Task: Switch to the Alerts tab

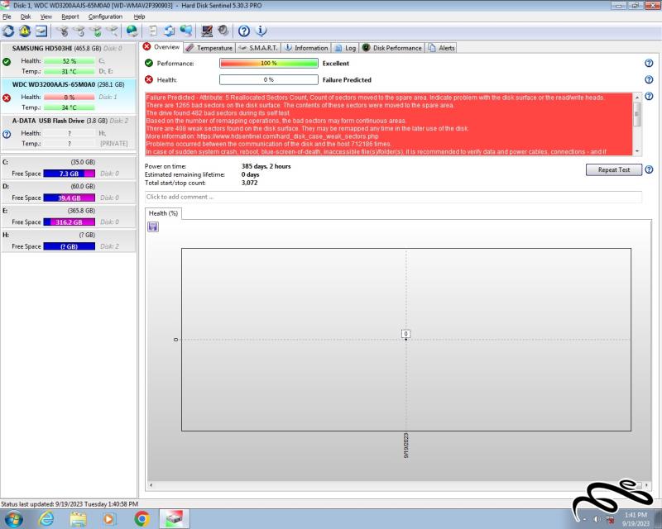Action: click(x=441, y=48)
